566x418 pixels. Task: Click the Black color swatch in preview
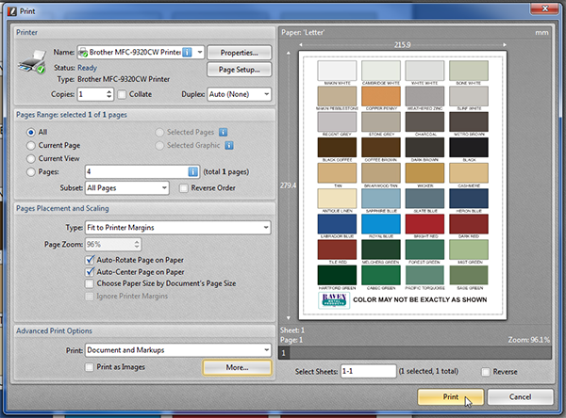469,147
